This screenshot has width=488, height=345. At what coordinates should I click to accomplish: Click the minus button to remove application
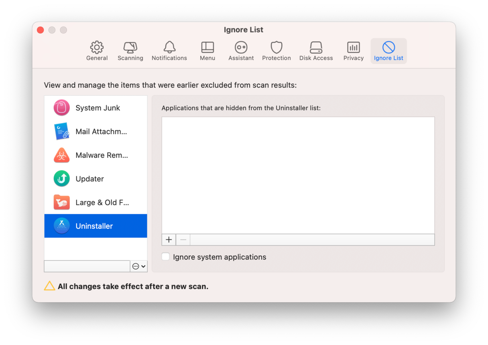click(183, 239)
